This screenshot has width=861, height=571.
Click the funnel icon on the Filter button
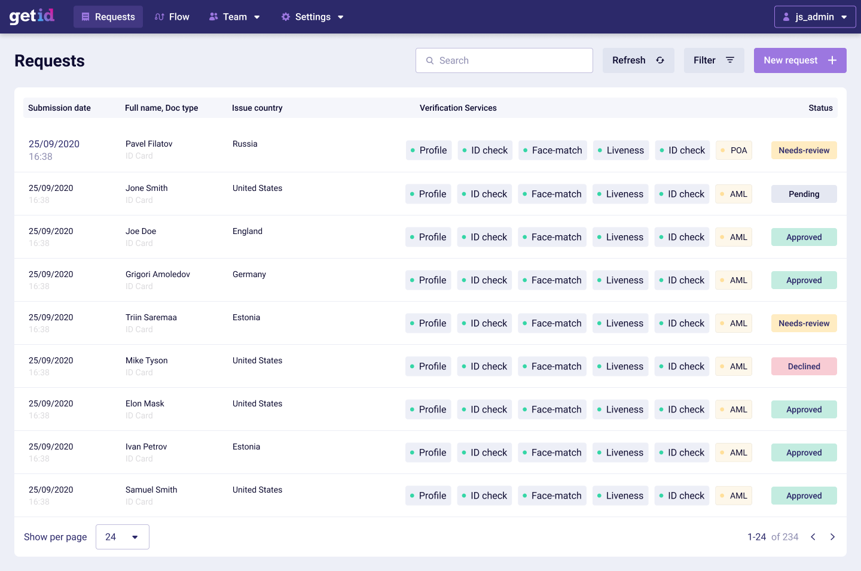pyautogui.click(x=730, y=60)
